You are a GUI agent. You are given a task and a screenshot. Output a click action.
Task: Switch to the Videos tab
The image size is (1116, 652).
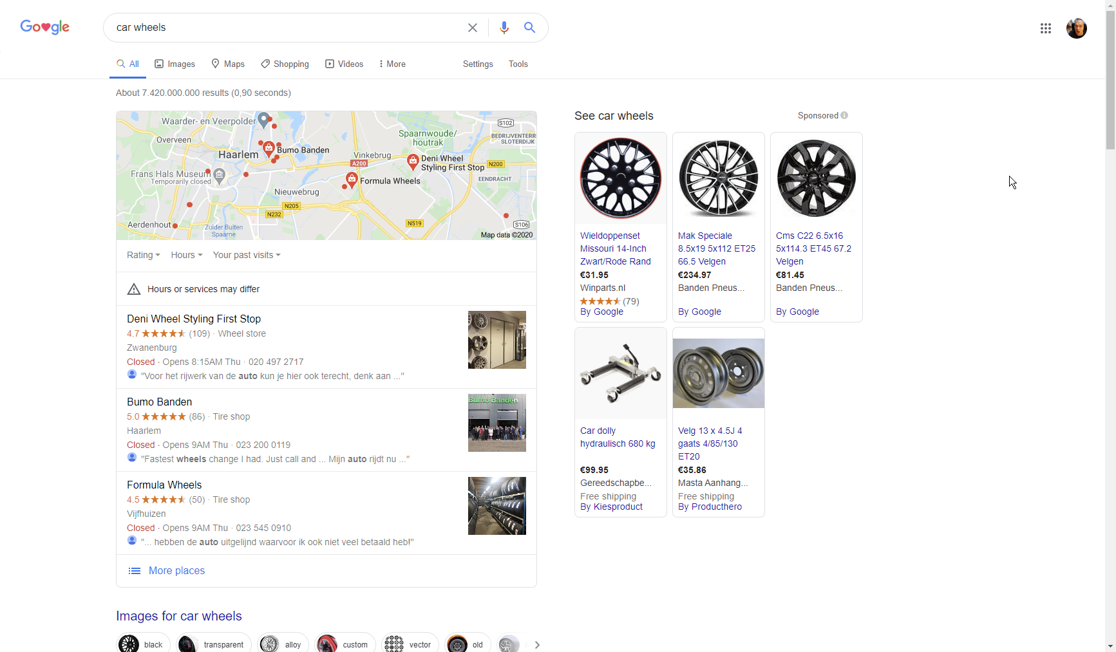[x=344, y=64]
